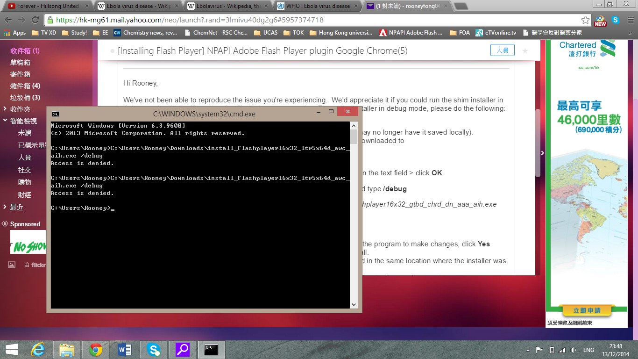Click the red NEW extension icon

[600, 21]
